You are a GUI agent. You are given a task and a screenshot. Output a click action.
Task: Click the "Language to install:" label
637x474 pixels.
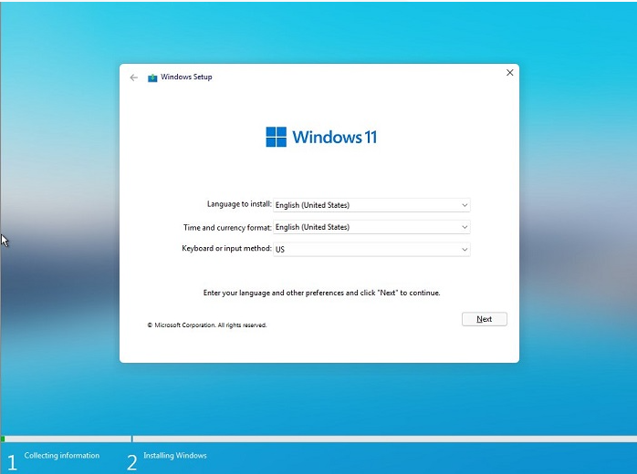point(239,205)
